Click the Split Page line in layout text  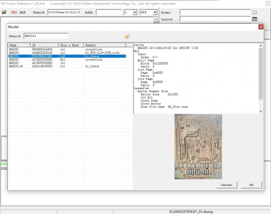coord(146,60)
